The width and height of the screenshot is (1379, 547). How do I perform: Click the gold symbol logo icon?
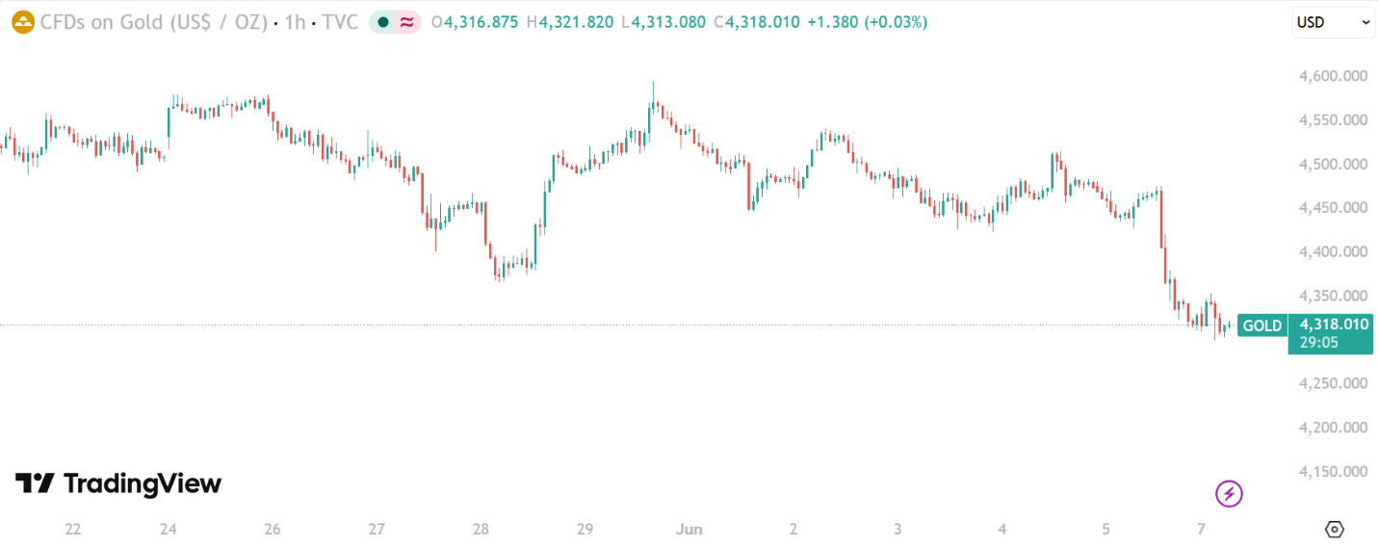pyautogui.click(x=23, y=22)
